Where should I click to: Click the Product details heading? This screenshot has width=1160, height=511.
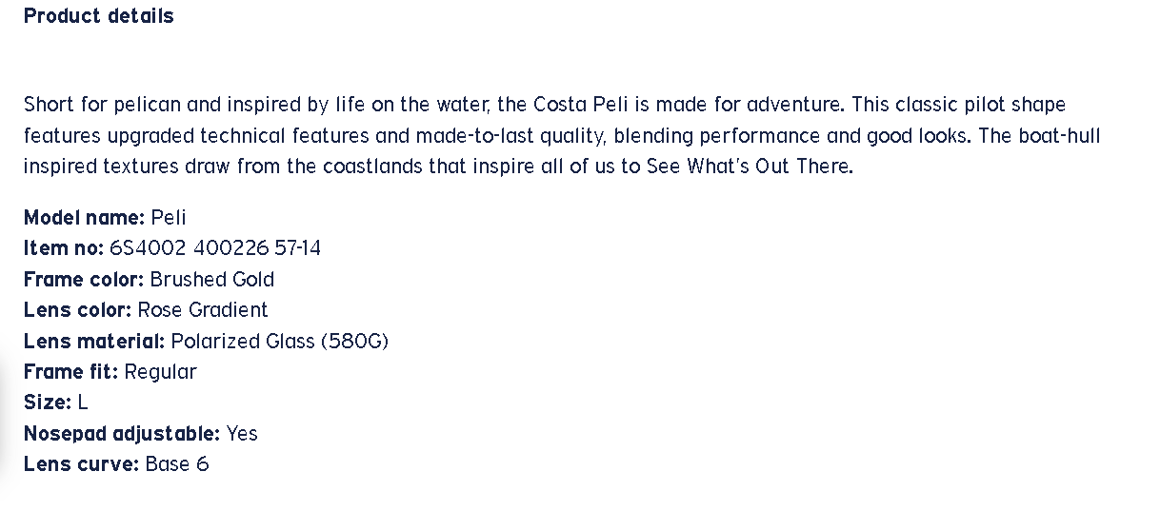99,16
